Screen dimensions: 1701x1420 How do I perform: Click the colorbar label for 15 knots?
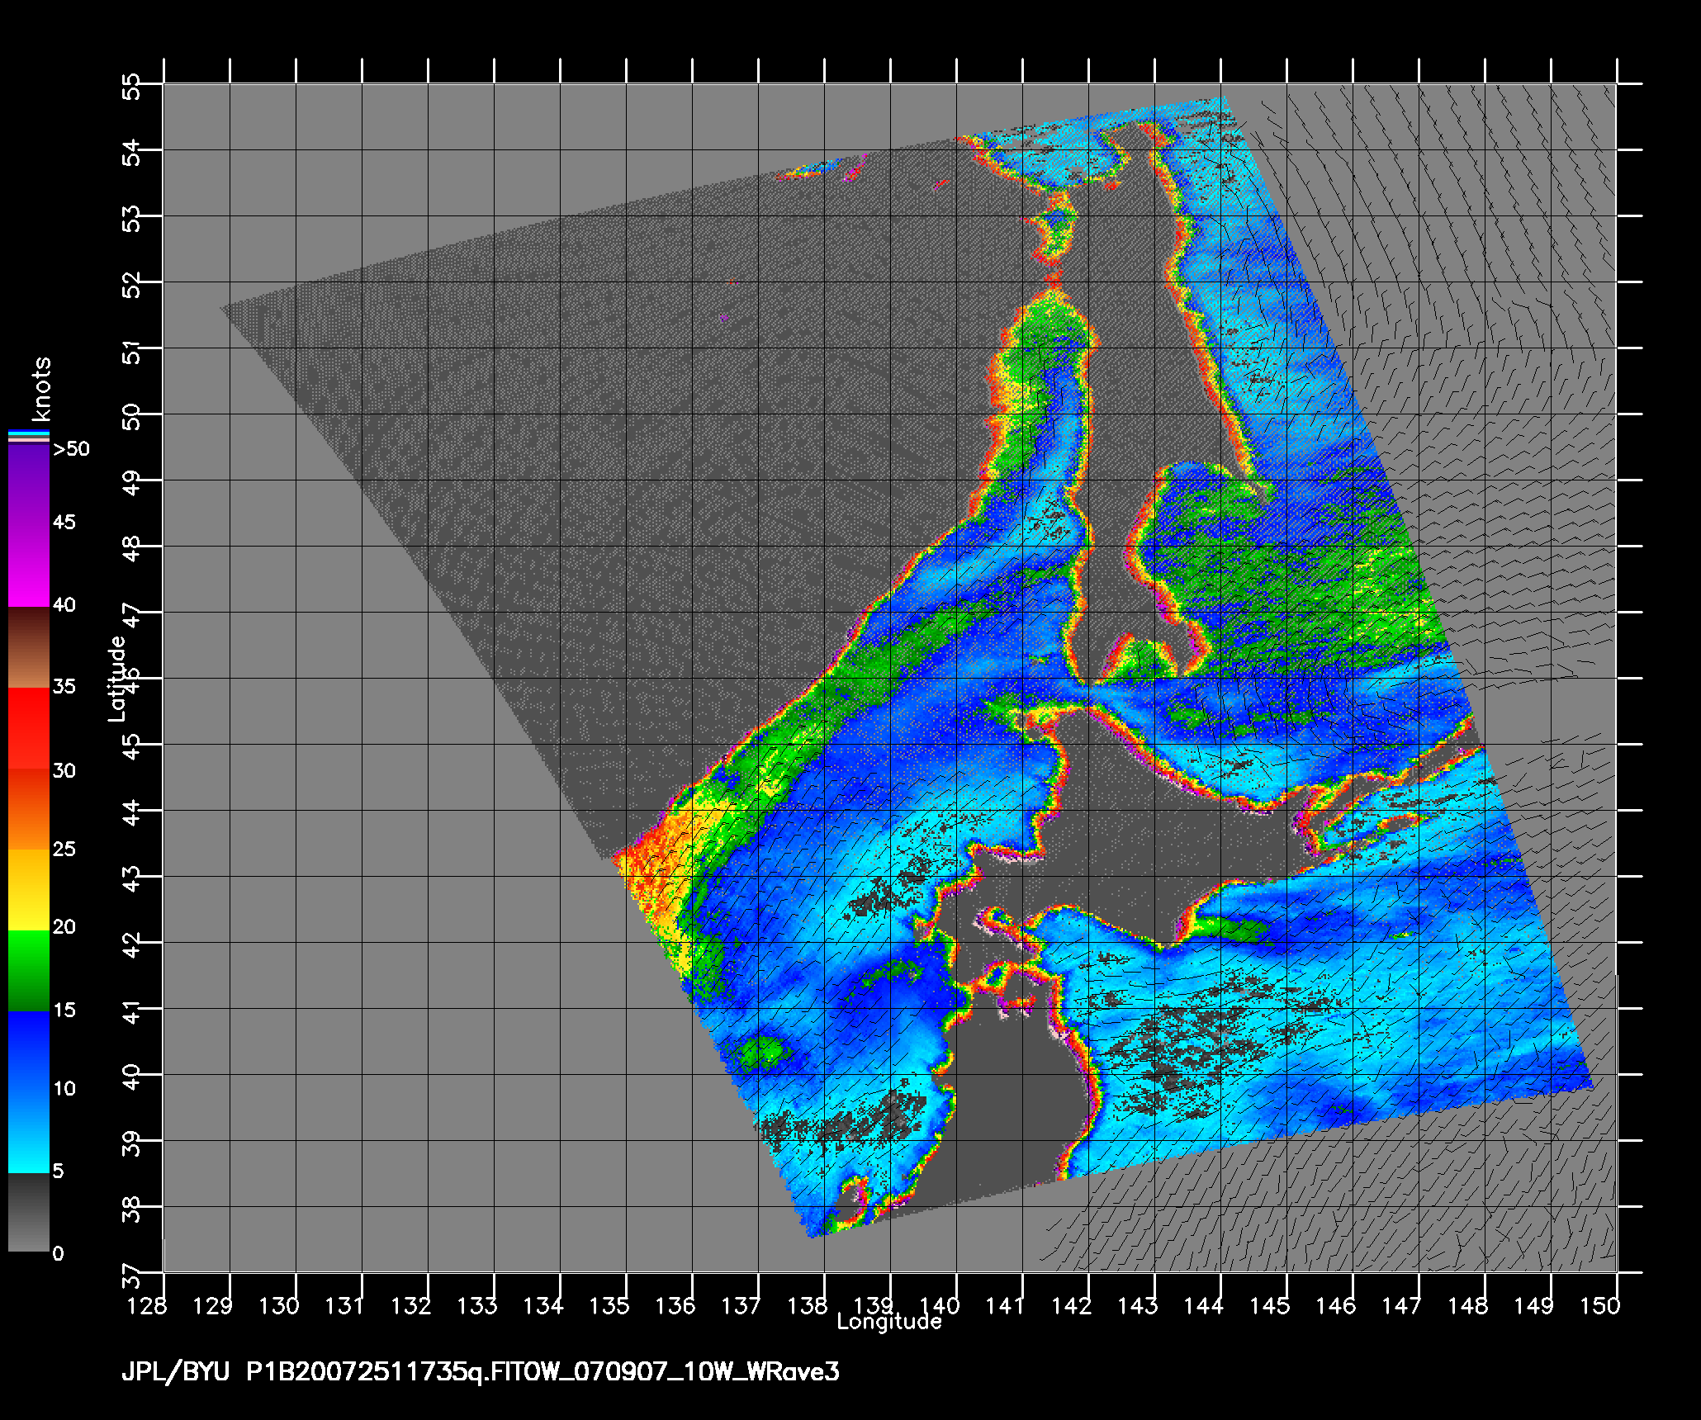coord(64,1010)
